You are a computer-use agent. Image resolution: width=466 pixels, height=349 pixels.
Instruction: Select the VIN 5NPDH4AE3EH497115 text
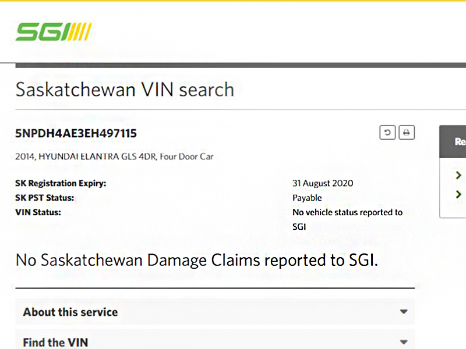coord(76,133)
